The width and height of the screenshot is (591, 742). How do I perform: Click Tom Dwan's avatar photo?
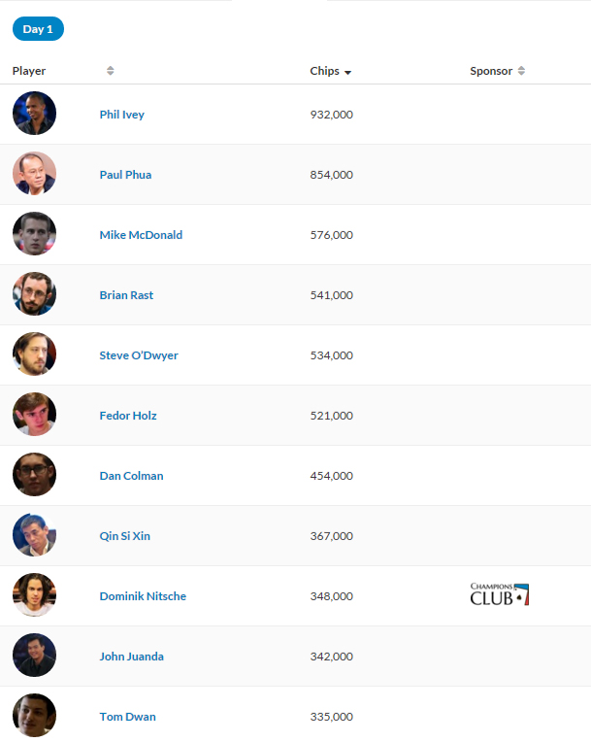coord(35,715)
